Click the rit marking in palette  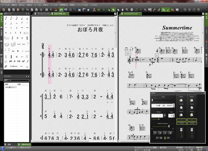click(x=21, y=66)
